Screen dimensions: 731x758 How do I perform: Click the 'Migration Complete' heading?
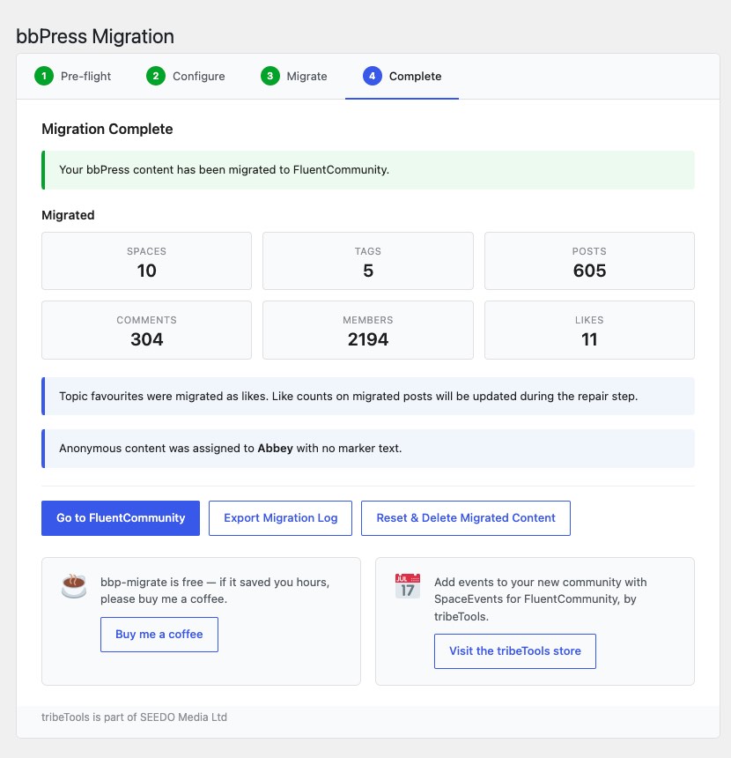107,129
